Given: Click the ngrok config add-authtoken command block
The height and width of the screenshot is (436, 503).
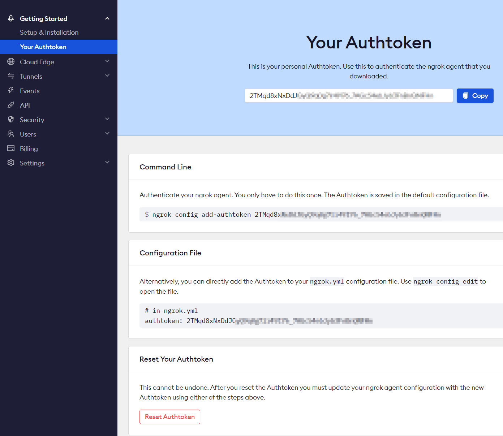Looking at the screenshot, I should (x=321, y=215).
